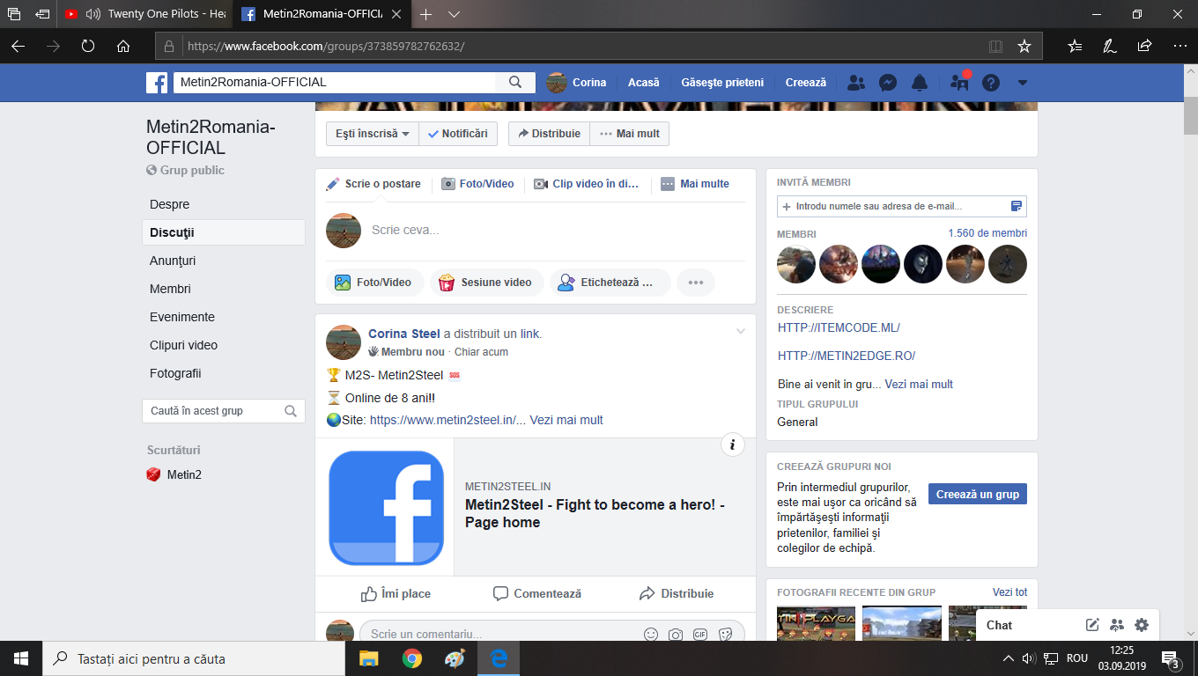The width and height of the screenshot is (1198, 676).
Task: Open Vezi tot for recent group photos
Action: pyautogui.click(x=1010, y=592)
